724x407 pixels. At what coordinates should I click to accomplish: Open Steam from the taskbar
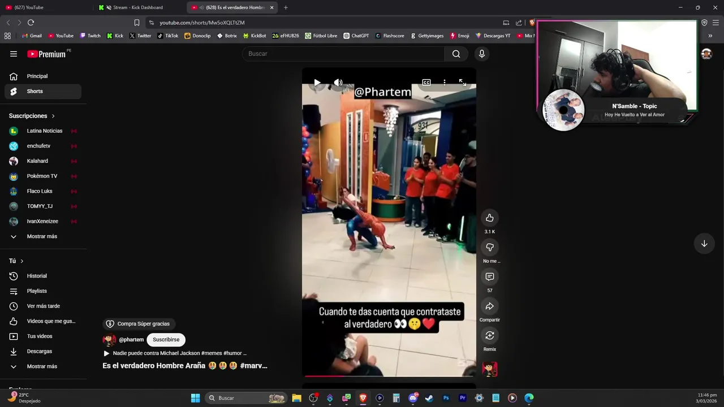429,398
